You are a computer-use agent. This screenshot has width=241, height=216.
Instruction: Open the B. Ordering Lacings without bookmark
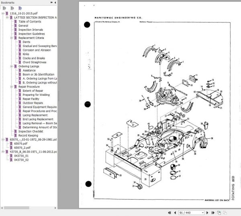(x=40, y=83)
